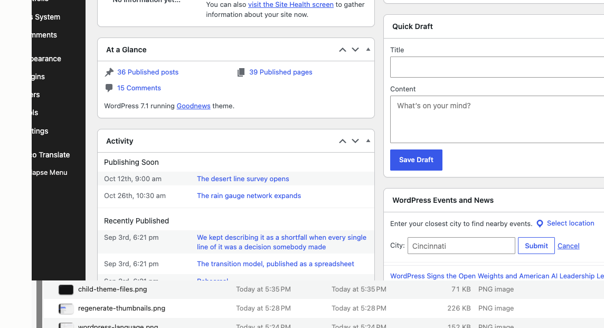Collapse the At a Glance panel
The height and width of the screenshot is (328, 604).
click(x=368, y=49)
